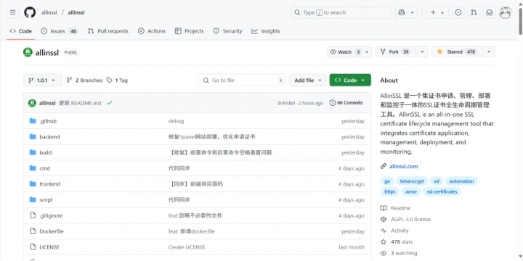This screenshot has width=523, height=261.
Task: Expand the Fork options dropdown arrow
Action: coord(422,52)
